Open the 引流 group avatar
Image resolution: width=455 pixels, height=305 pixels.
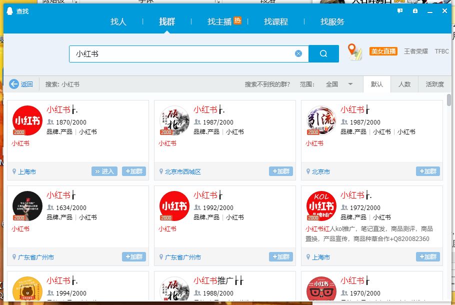point(321,120)
